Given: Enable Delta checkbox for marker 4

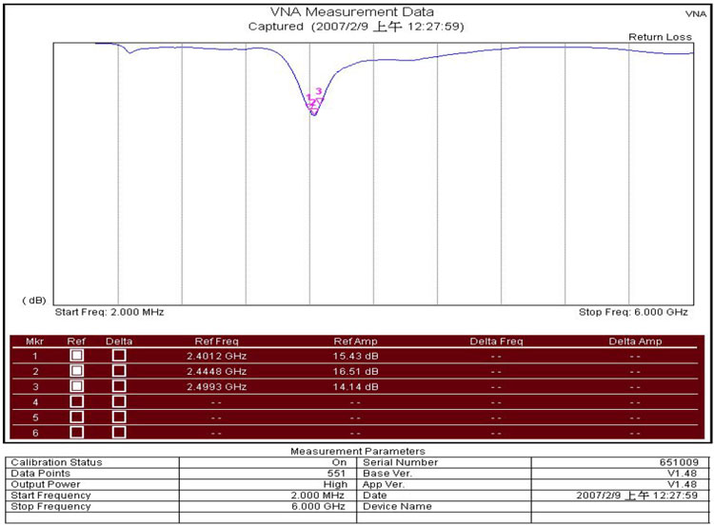Looking at the screenshot, I should pyautogui.click(x=119, y=401).
